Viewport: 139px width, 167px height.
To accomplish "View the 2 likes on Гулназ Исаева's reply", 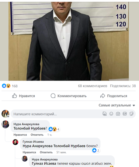I will tap(96, 150).
